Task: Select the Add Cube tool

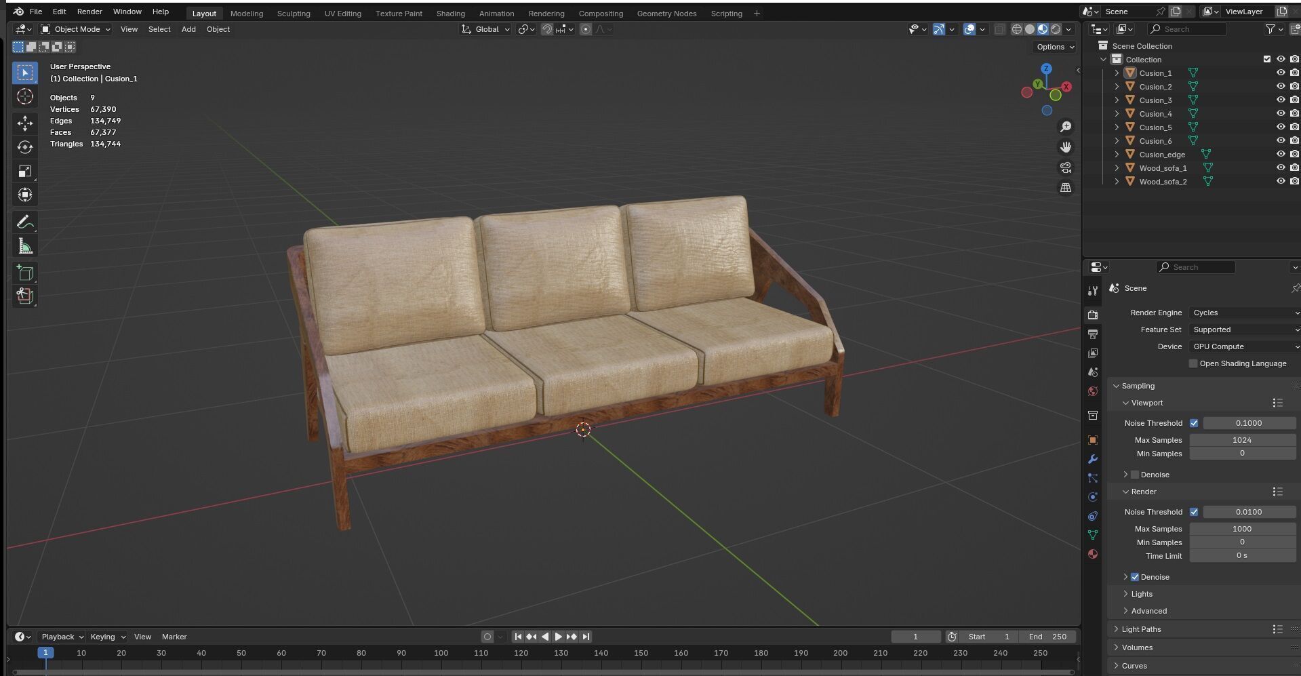Action: pyautogui.click(x=25, y=273)
